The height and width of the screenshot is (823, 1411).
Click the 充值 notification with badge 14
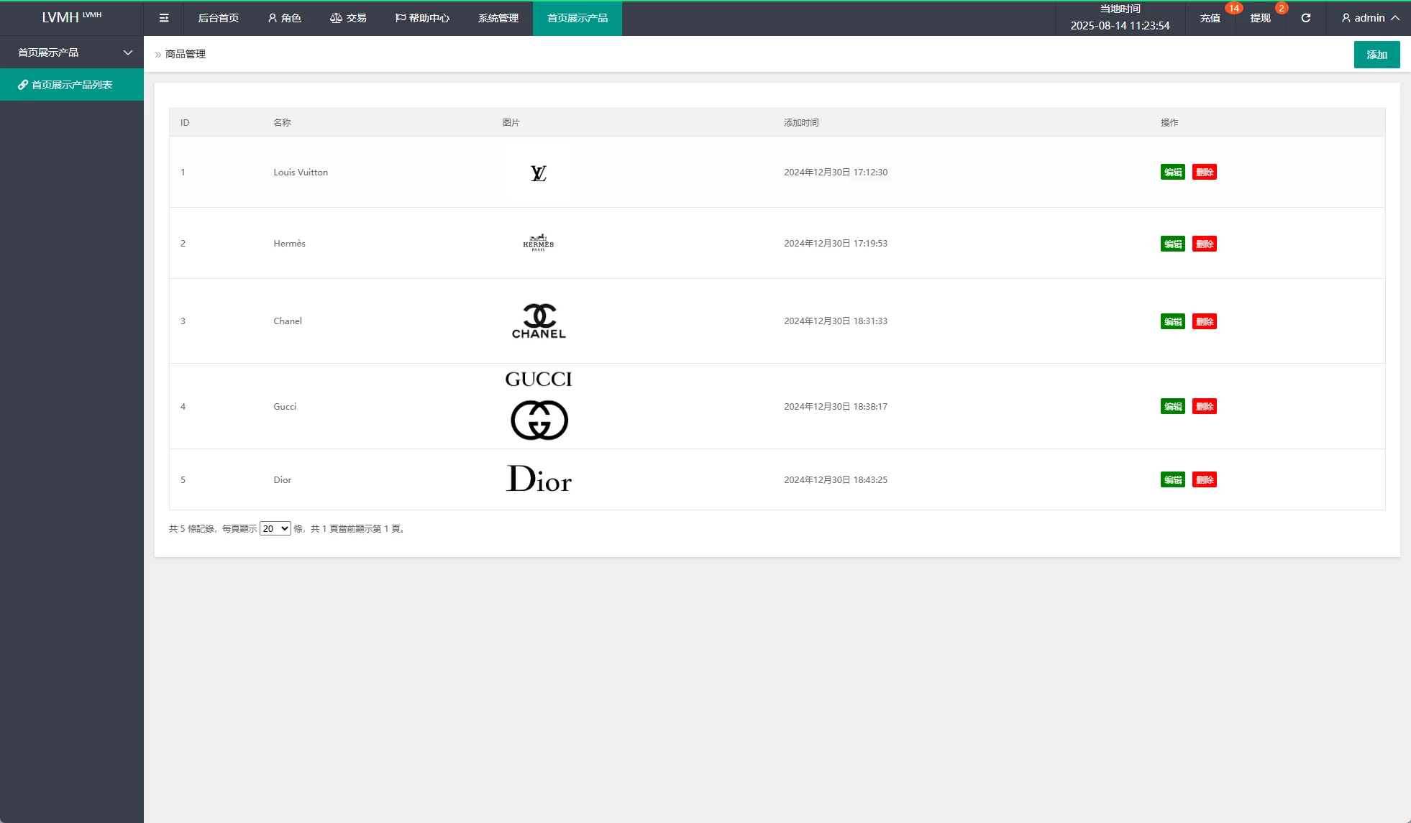click(x=1210, y=18)
